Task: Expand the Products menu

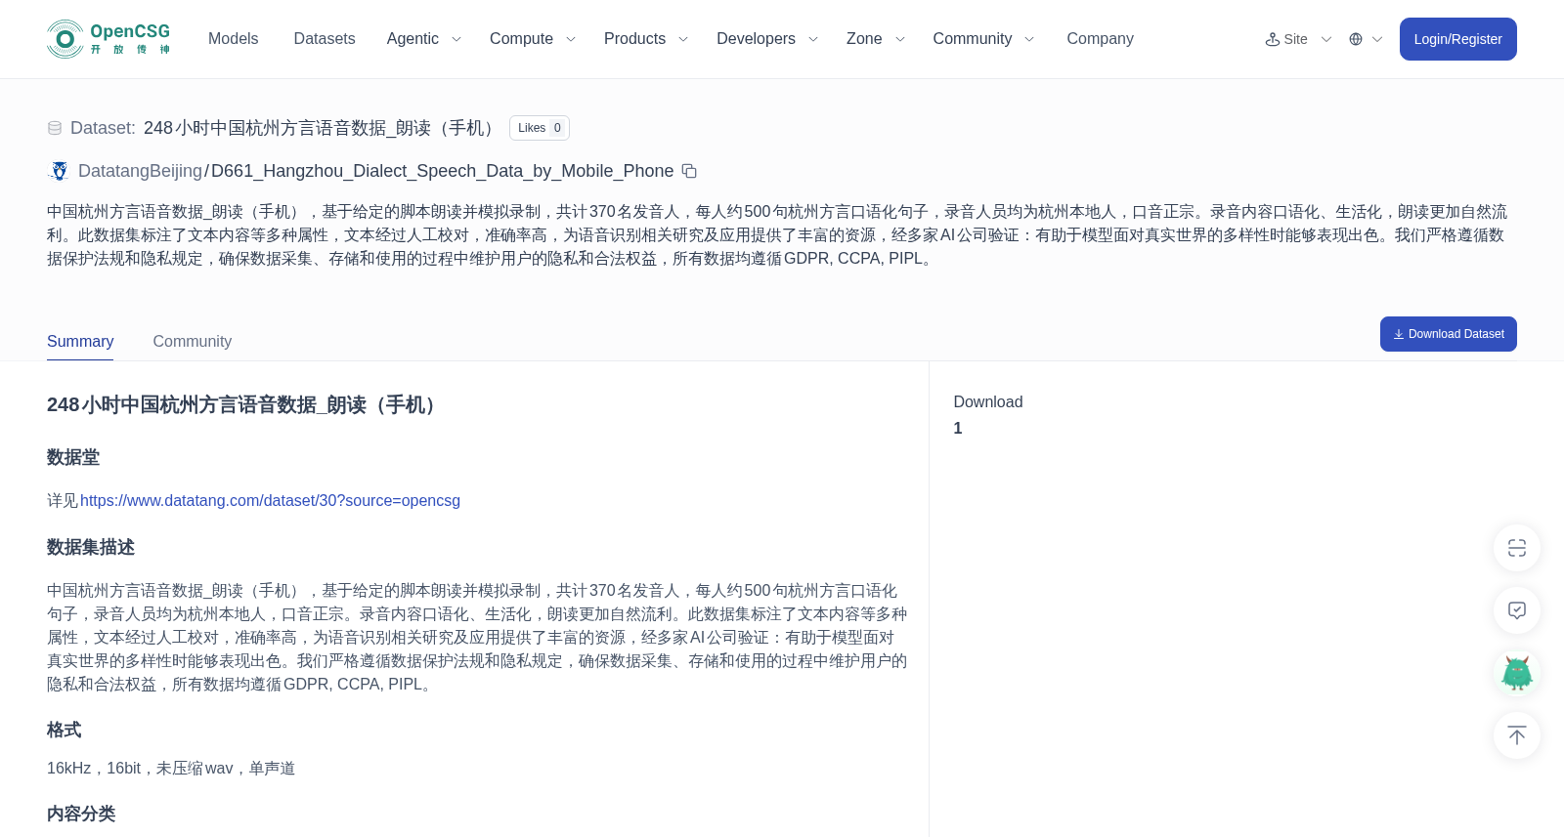Action: point(646,39)
